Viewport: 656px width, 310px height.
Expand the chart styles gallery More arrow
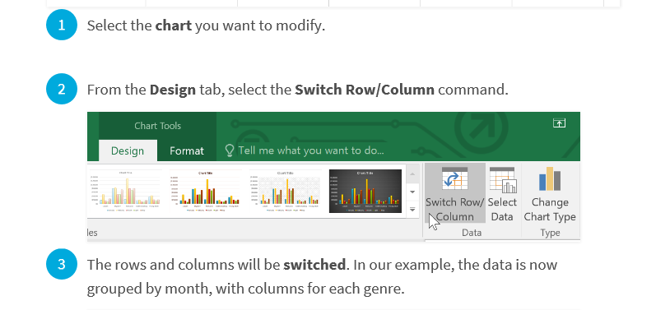point(412,210)
